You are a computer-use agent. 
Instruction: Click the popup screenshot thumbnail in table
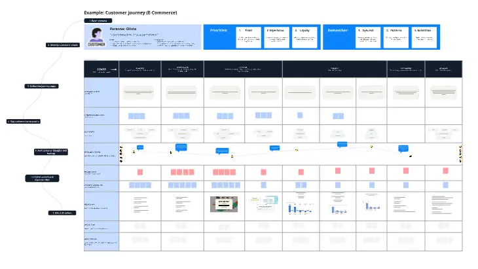(x=223, y=205)
